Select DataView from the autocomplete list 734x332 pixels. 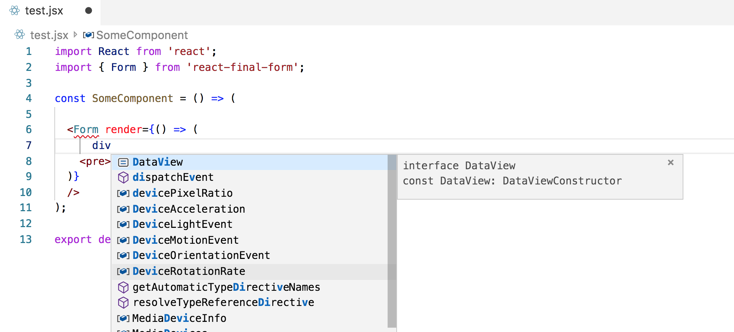click(158, 162)
